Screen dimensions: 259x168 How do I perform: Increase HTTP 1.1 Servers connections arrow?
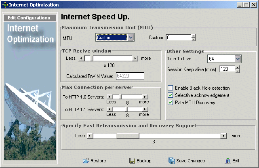tap(145, 109)
